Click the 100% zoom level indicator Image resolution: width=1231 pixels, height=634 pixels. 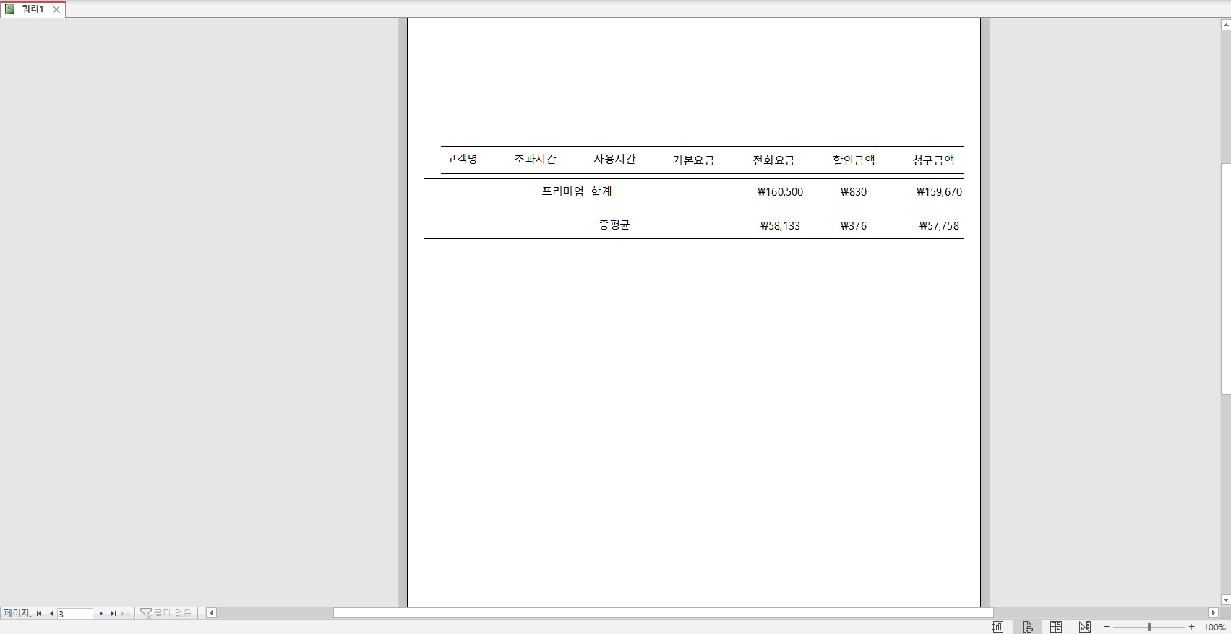pyautogui.click(x=1214, y=627)
